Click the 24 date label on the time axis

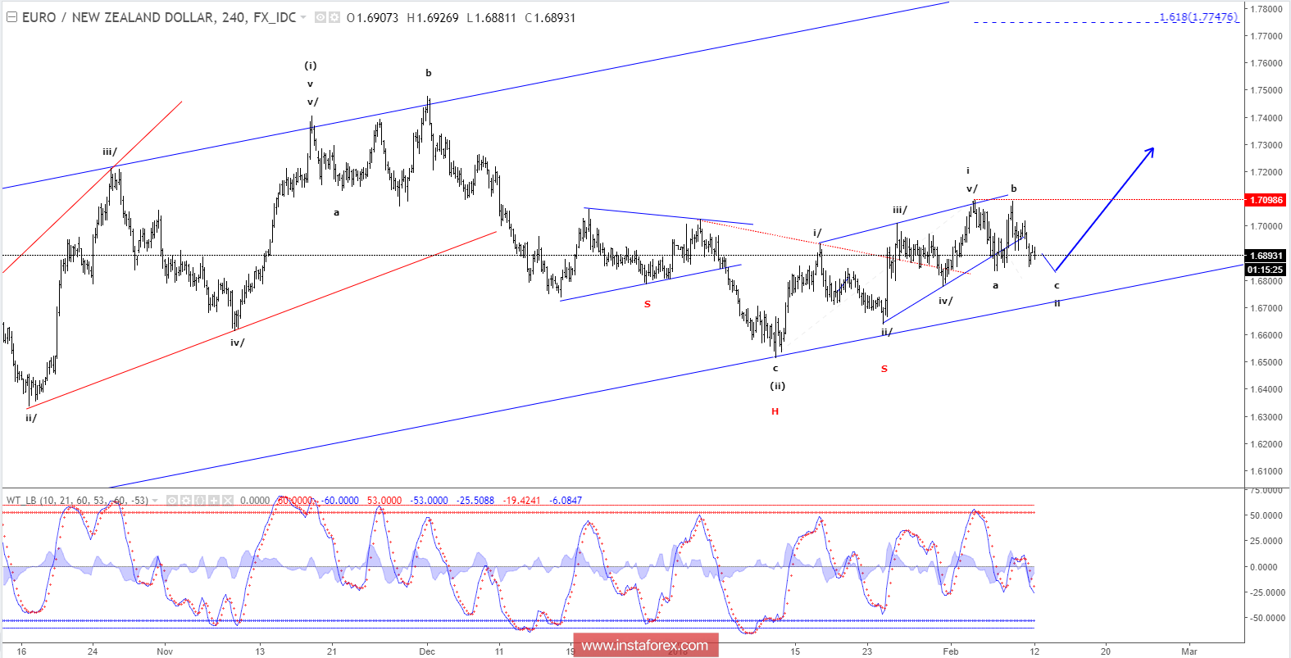coord(93,651)
